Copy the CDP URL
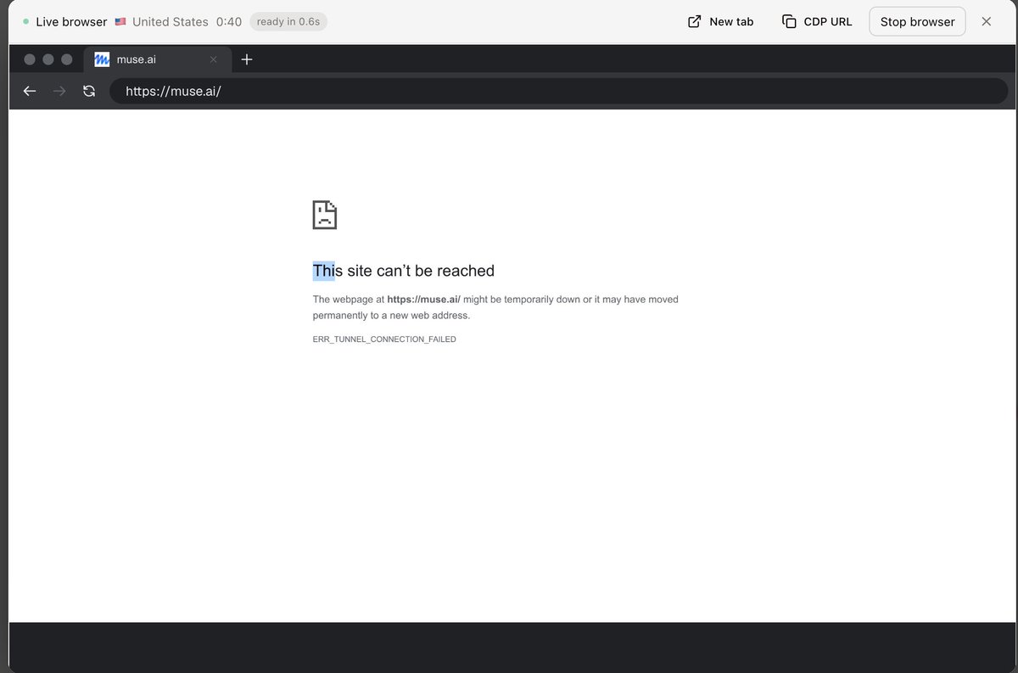This screenshot has height=673, width=1018. 817,21
